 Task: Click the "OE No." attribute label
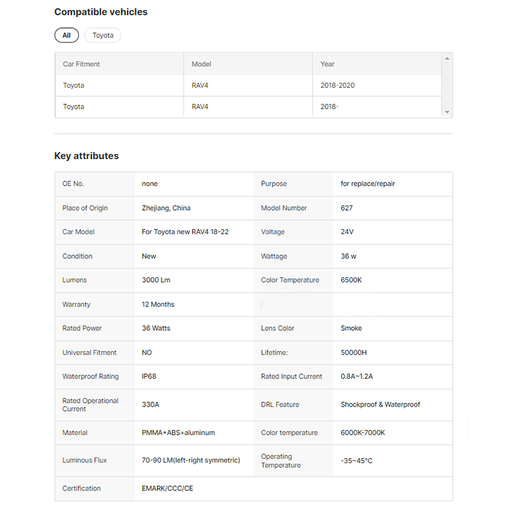click(x=73, y=184)
